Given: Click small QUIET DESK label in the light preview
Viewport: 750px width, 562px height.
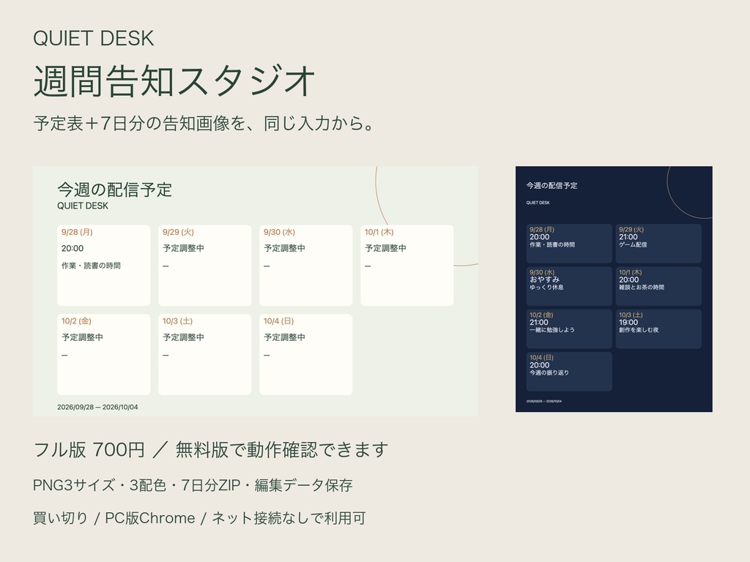Looking at the screenshot, I should pyautogui.click(x=83, y=206).
